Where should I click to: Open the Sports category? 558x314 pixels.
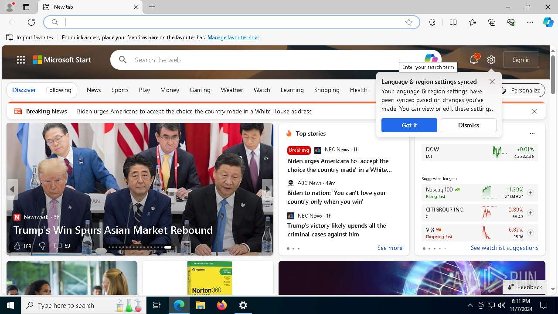120,90
